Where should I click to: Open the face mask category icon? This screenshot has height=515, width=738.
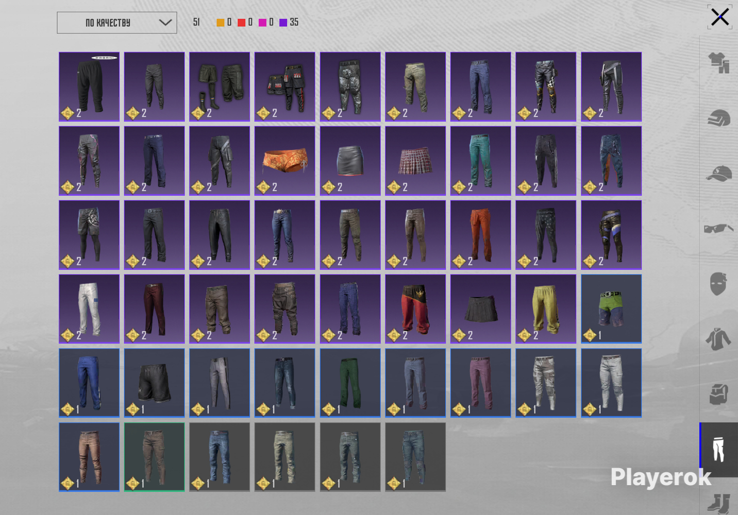tap(718, 284)
